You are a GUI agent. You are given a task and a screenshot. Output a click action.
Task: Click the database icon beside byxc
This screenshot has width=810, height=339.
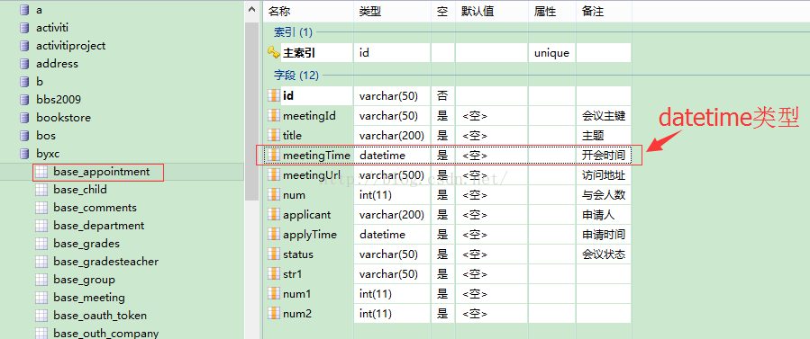(23, 154)
